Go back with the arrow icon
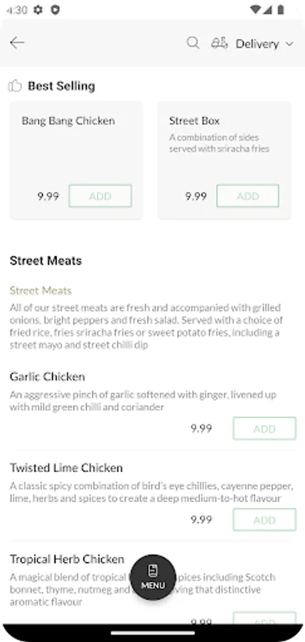This screenshot has height=642, width=305. 17,43
